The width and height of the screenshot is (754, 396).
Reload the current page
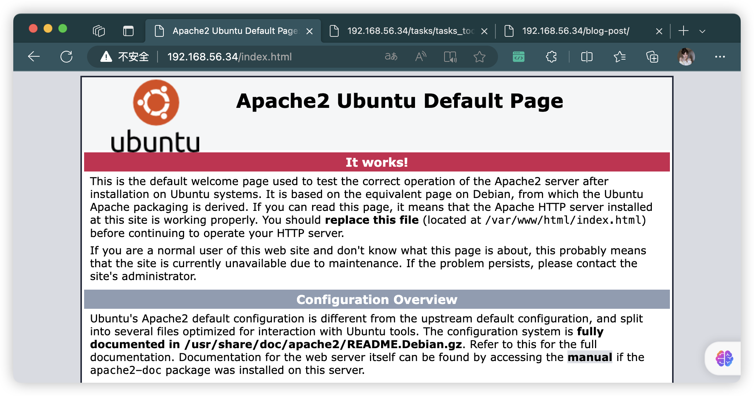(66, 57)
